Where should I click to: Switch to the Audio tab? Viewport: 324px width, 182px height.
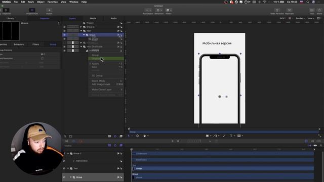pos(113,18)
